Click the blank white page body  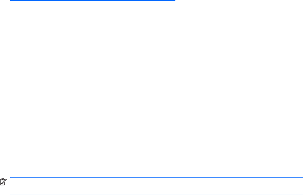pos(151,89)
